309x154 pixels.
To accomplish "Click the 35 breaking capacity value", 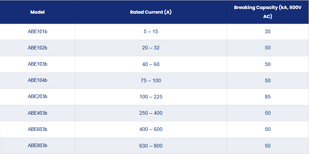I will [x=268, y=32].
